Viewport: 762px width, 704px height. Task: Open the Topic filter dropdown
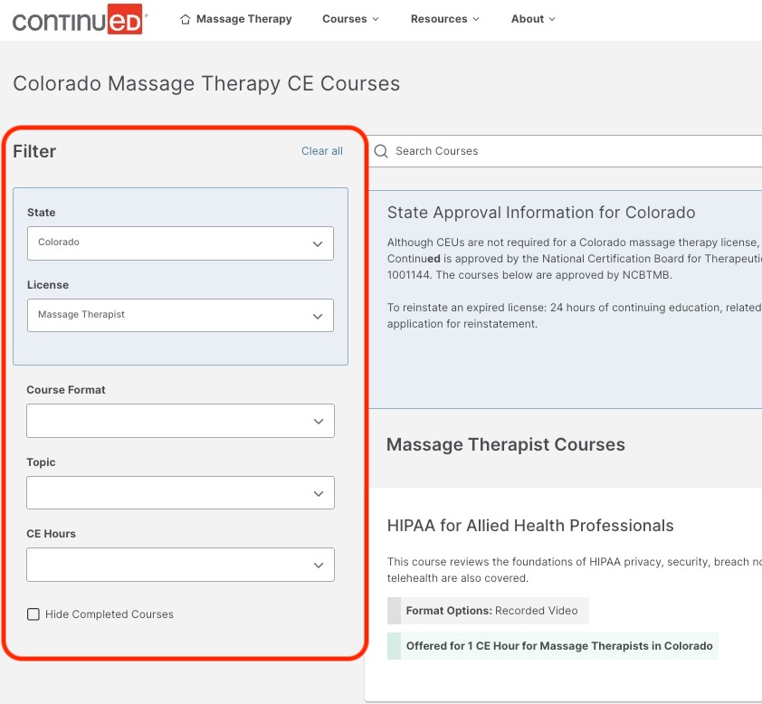180,492
